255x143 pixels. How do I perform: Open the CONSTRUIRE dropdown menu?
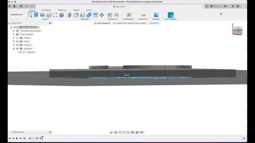(x=129, y=19)
